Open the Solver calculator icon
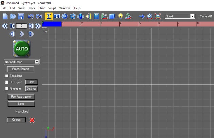The height and width of the screenshot is (138, 214). pos(96,16)
